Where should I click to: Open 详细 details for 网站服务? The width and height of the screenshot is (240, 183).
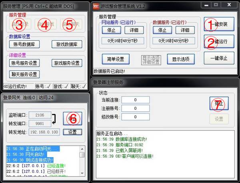click(x=134, y=30)
